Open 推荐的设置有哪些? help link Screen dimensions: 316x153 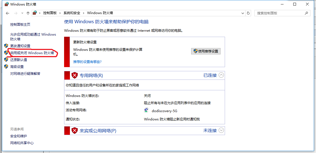coord(87,62)
